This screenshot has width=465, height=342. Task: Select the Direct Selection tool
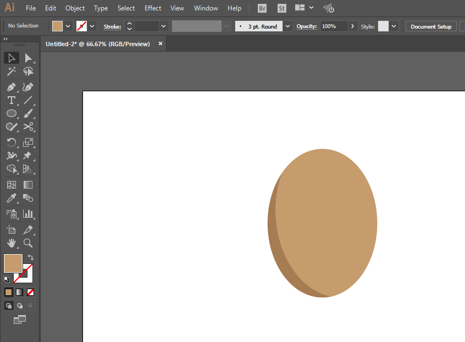point(28,58)
